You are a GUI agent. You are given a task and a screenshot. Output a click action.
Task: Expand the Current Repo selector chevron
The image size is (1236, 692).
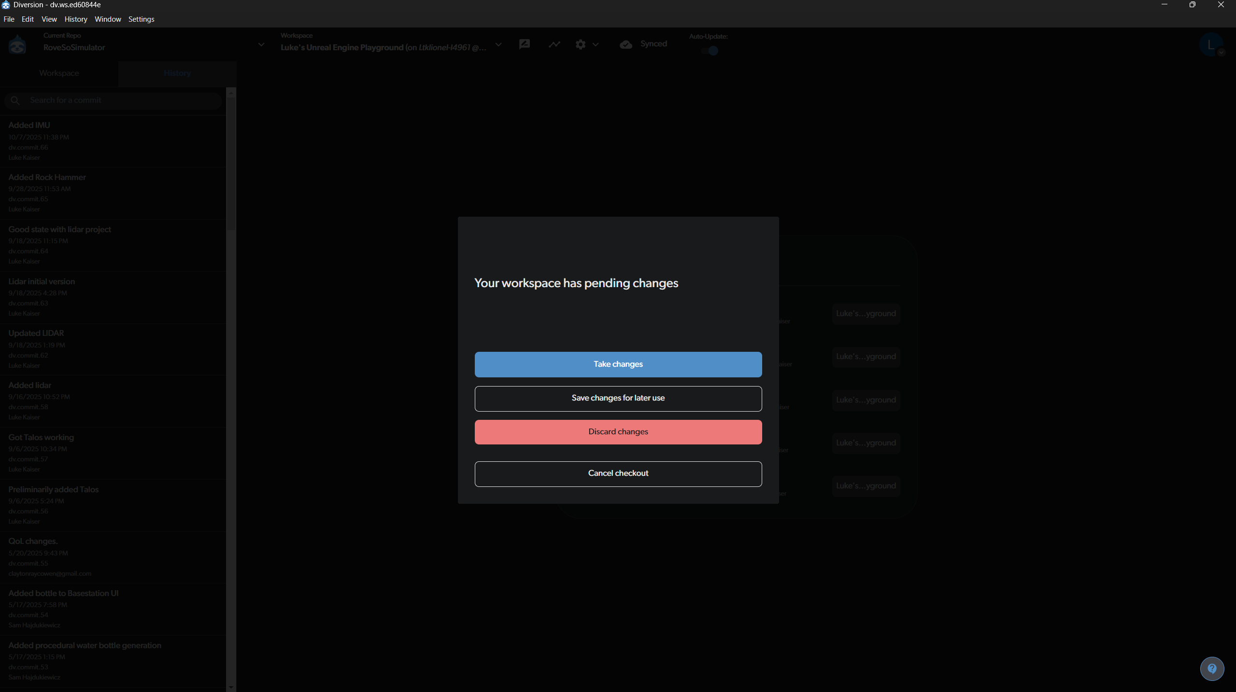click(x=261, y=44)
